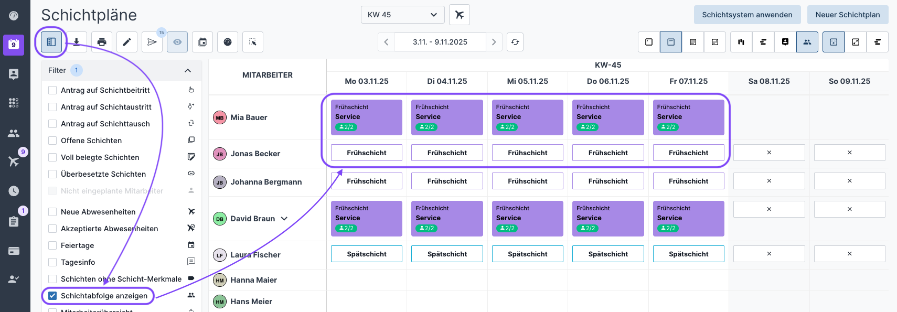Click the paper plane send icon

152,42
